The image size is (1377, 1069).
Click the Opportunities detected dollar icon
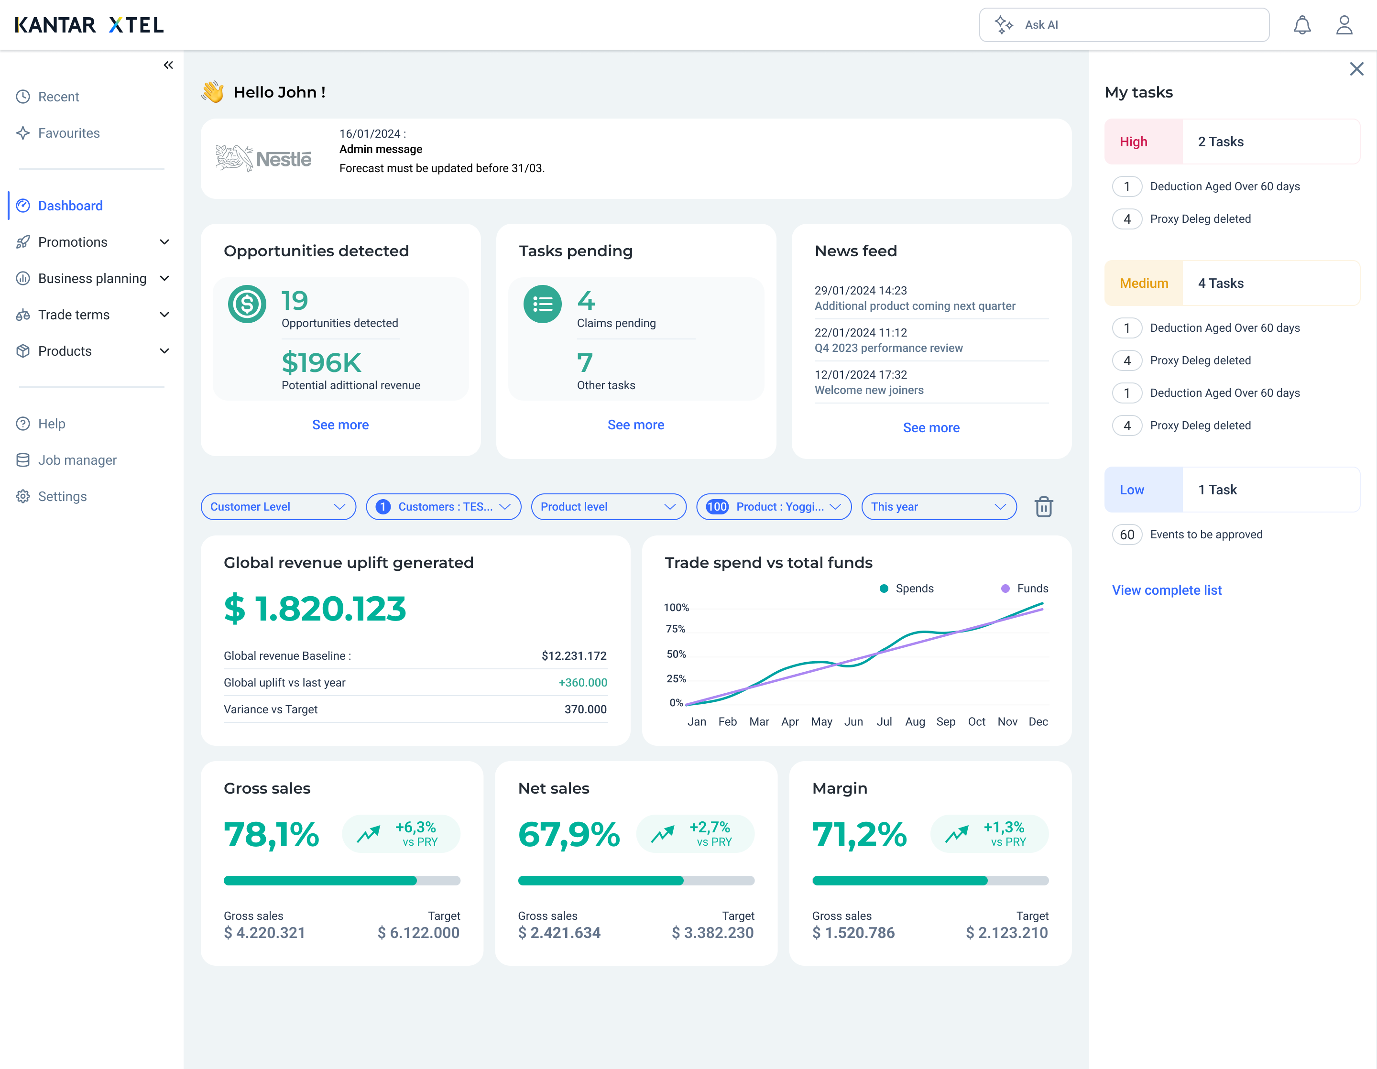pos(247,305)
